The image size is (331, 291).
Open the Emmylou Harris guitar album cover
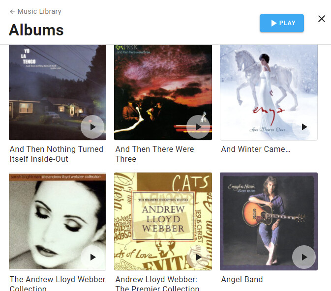tap(269, 221)
